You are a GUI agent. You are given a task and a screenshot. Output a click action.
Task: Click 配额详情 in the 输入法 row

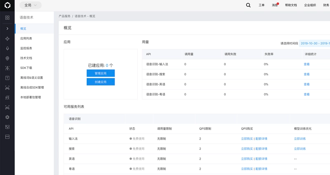coord(262,139)
